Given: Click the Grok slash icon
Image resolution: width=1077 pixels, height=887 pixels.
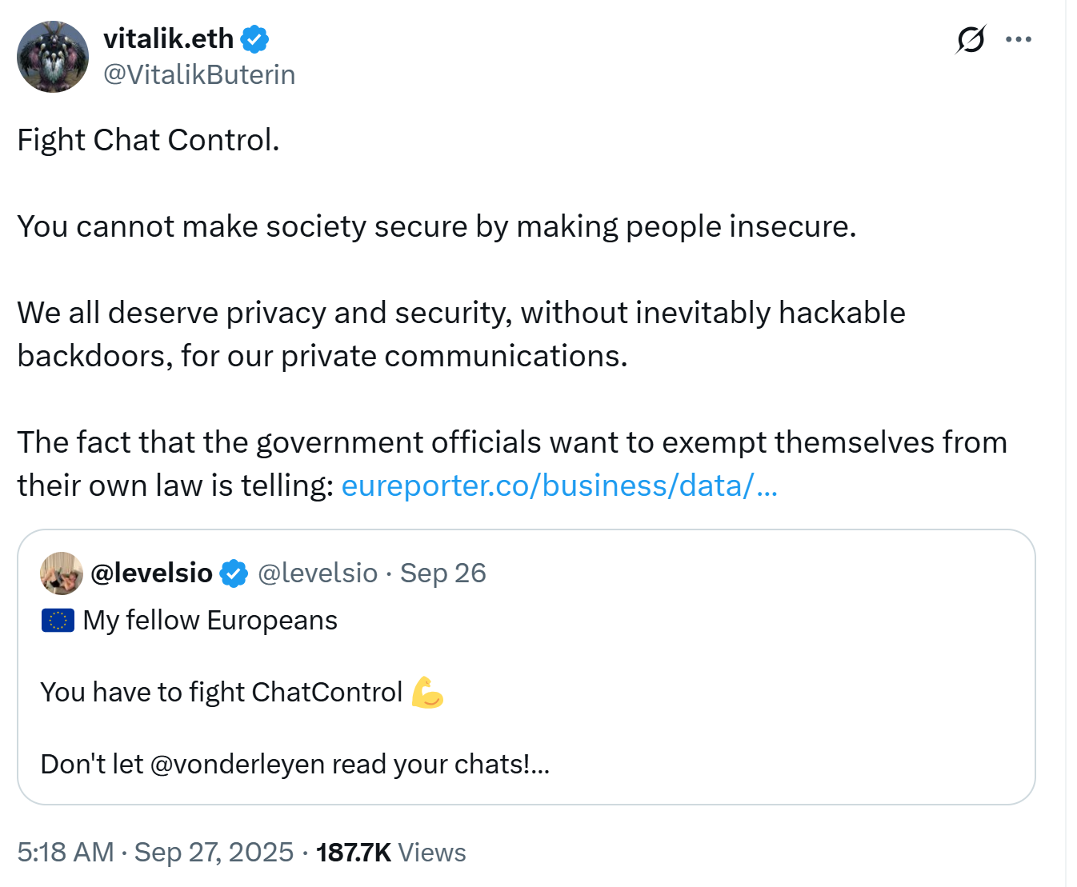Looking at the screenshot, I should coord(971,39).
